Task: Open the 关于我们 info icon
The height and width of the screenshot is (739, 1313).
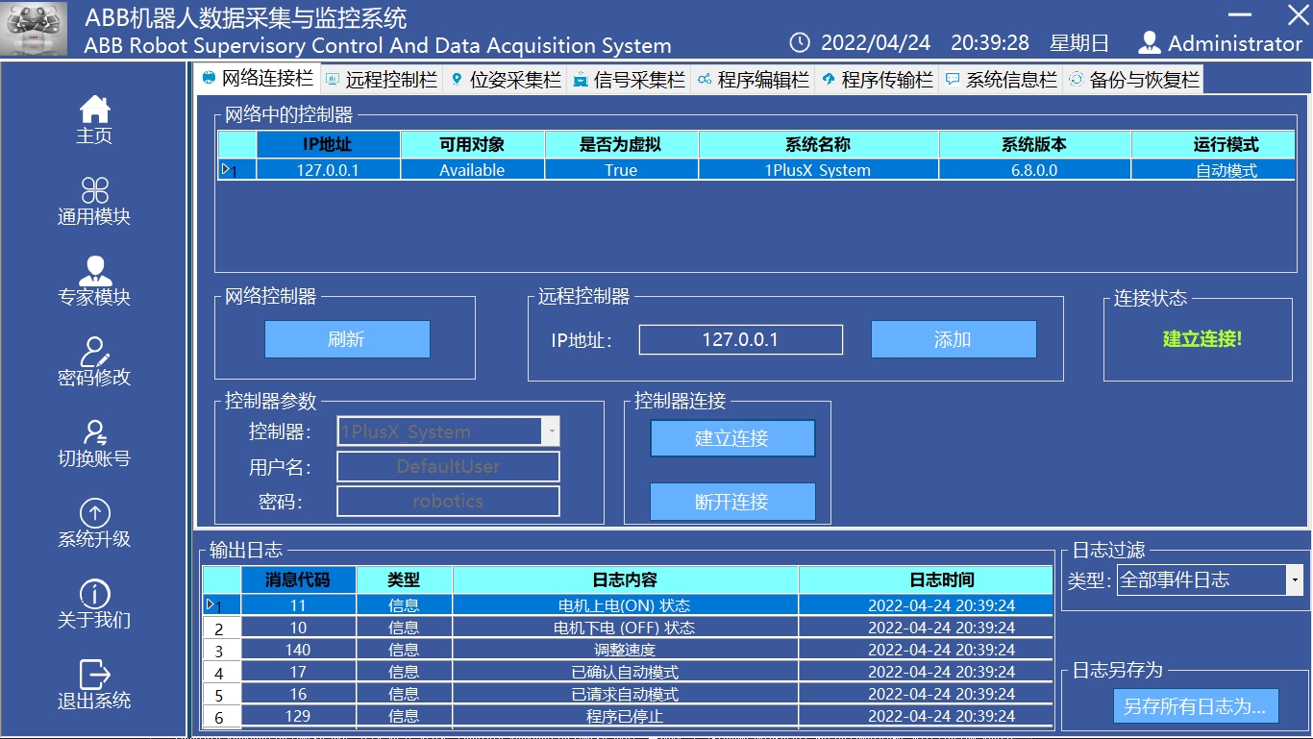Action: click(94, 593)
